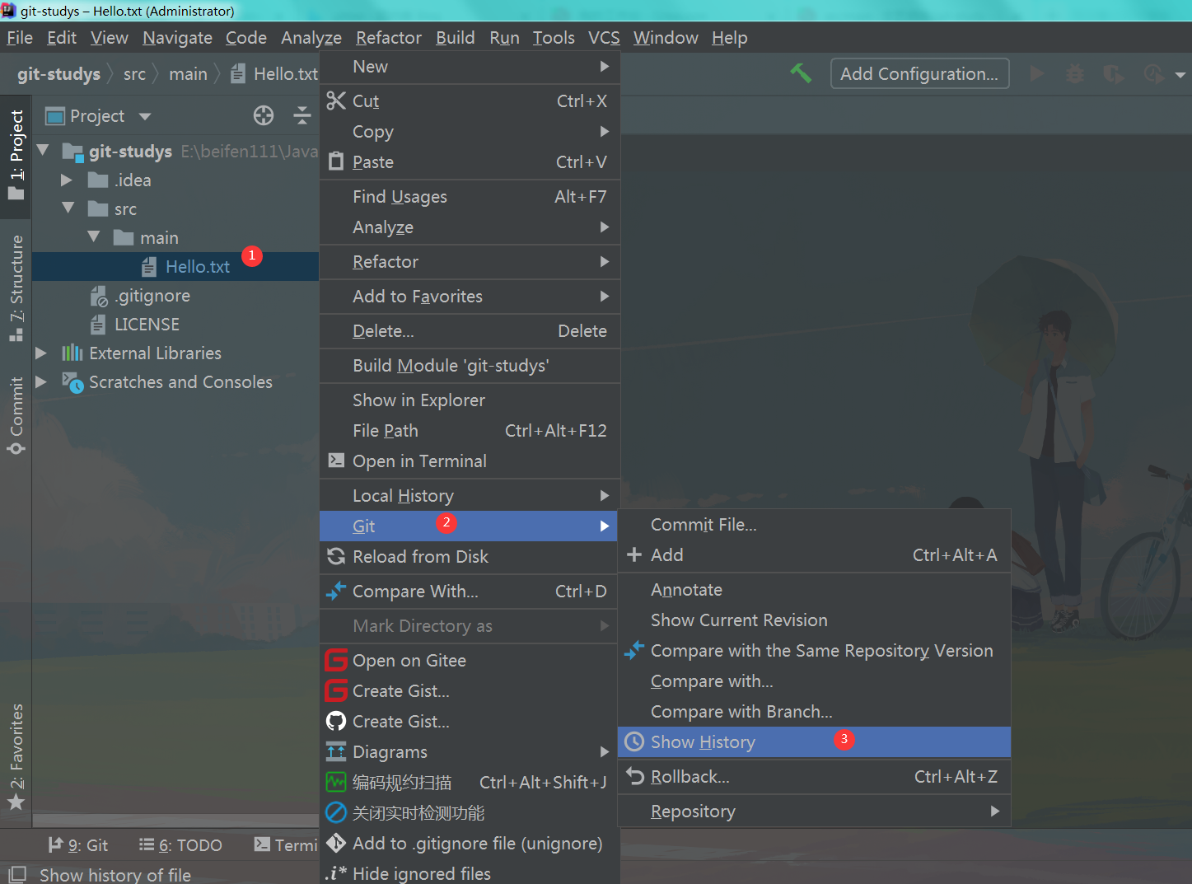
Task: Click Run with Coverage shield icon
Action: point(1113,74)
